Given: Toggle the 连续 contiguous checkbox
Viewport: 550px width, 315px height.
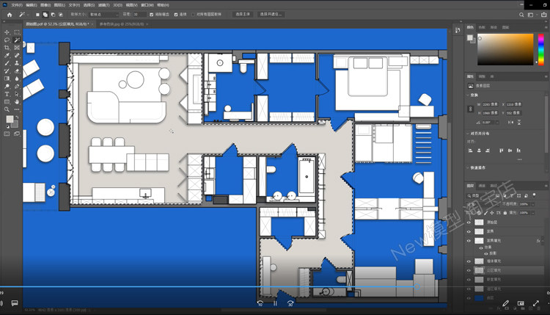Looking at the screenshot, I should tap(176, 14).
